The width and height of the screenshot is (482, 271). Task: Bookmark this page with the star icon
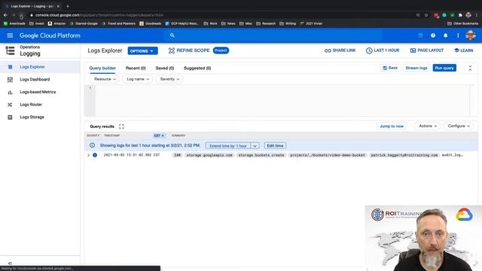click(x=426, y=15)
